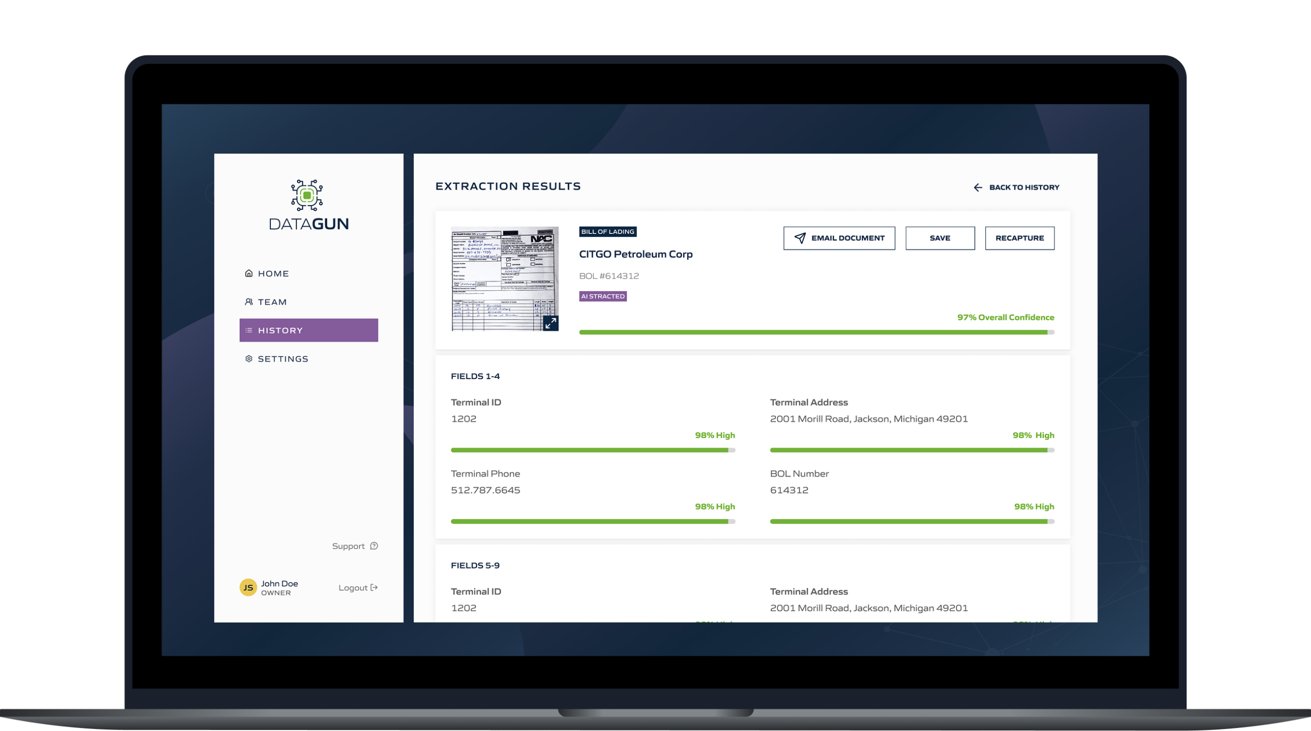Click the JS user avatar
1311x731 pixels.
coord(248,588)
